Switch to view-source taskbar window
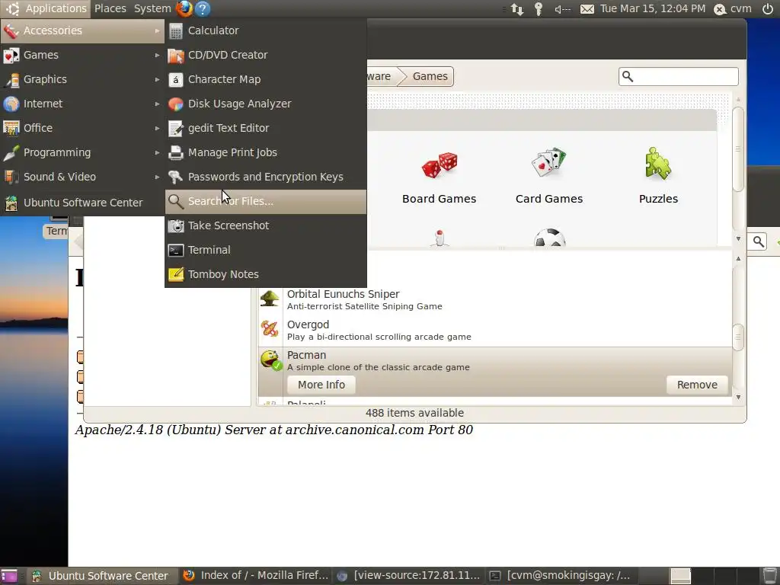Image resolution: width=780 pixels, height=585 pixels. pyautogui.click(x=408, y=576)
